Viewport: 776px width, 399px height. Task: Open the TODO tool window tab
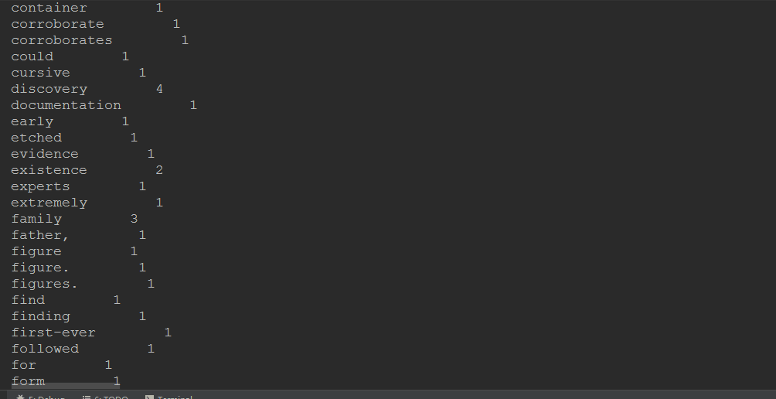coord(111,396)
